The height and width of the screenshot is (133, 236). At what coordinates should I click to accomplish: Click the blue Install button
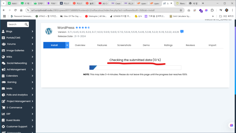54,45
